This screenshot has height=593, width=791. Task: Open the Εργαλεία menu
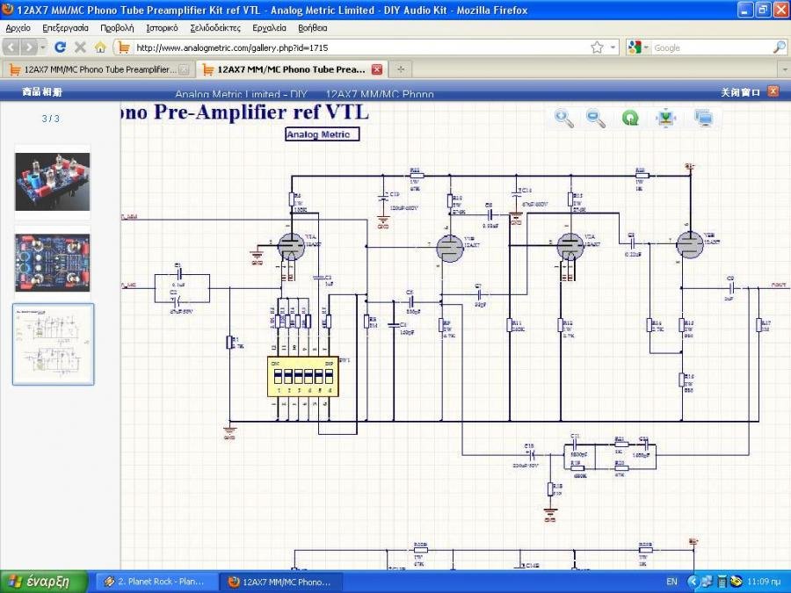point(270,28)
